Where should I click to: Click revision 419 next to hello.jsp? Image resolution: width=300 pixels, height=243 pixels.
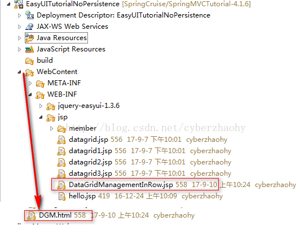tap(104, 196)
